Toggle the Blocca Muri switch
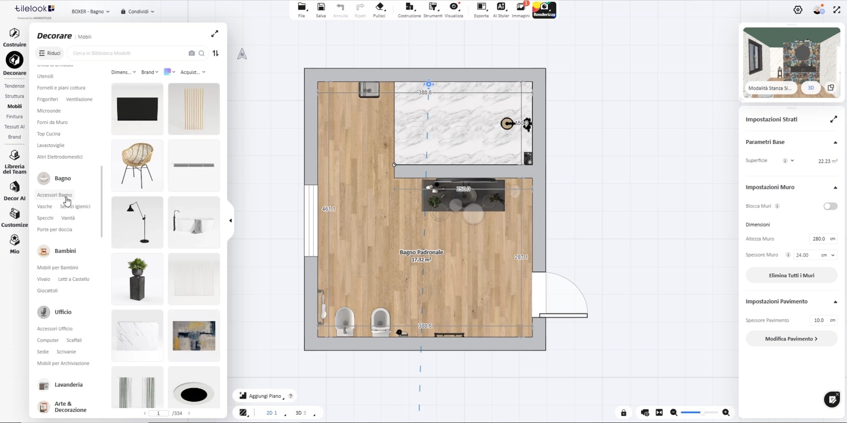This screenshot has height=423, width=847. click(x=830, y=206)
